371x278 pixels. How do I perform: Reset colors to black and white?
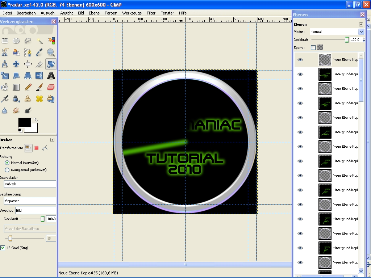20,130
